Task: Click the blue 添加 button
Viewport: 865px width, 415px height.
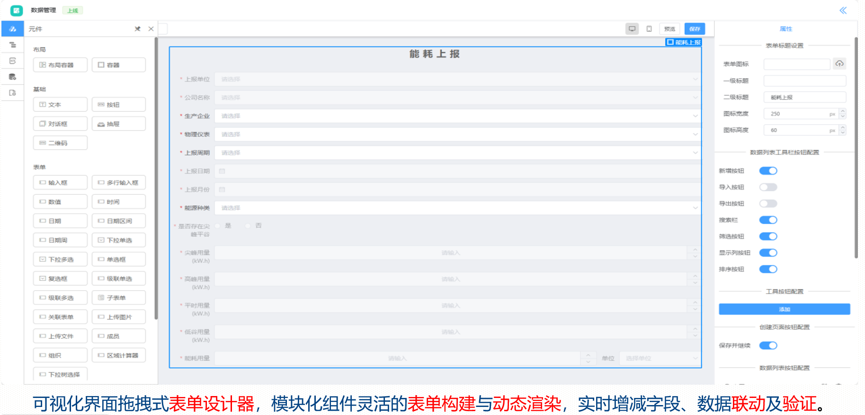Action: 785,309
